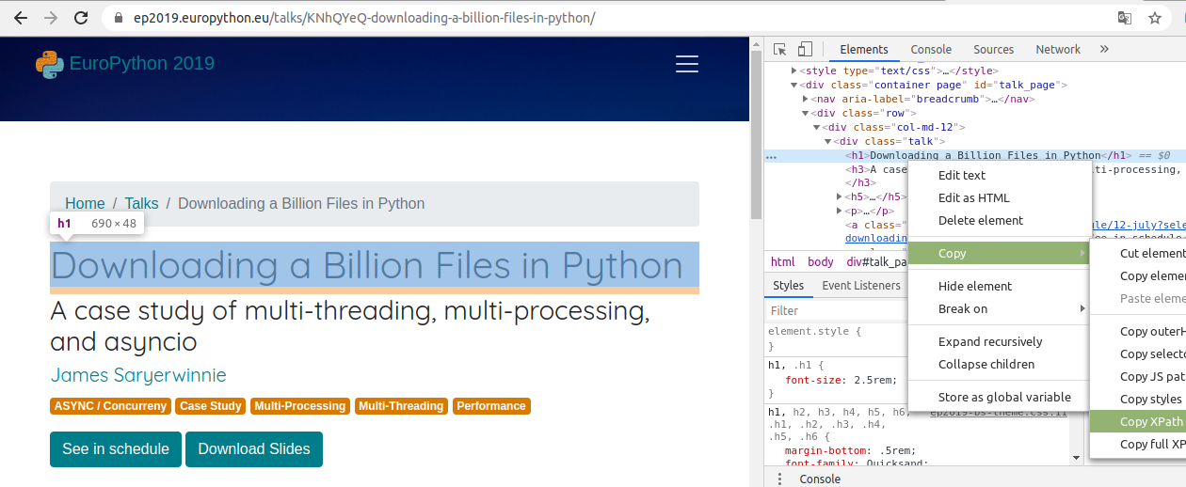
Task: Choose Edit as HTML menu item
Action: 973,197
